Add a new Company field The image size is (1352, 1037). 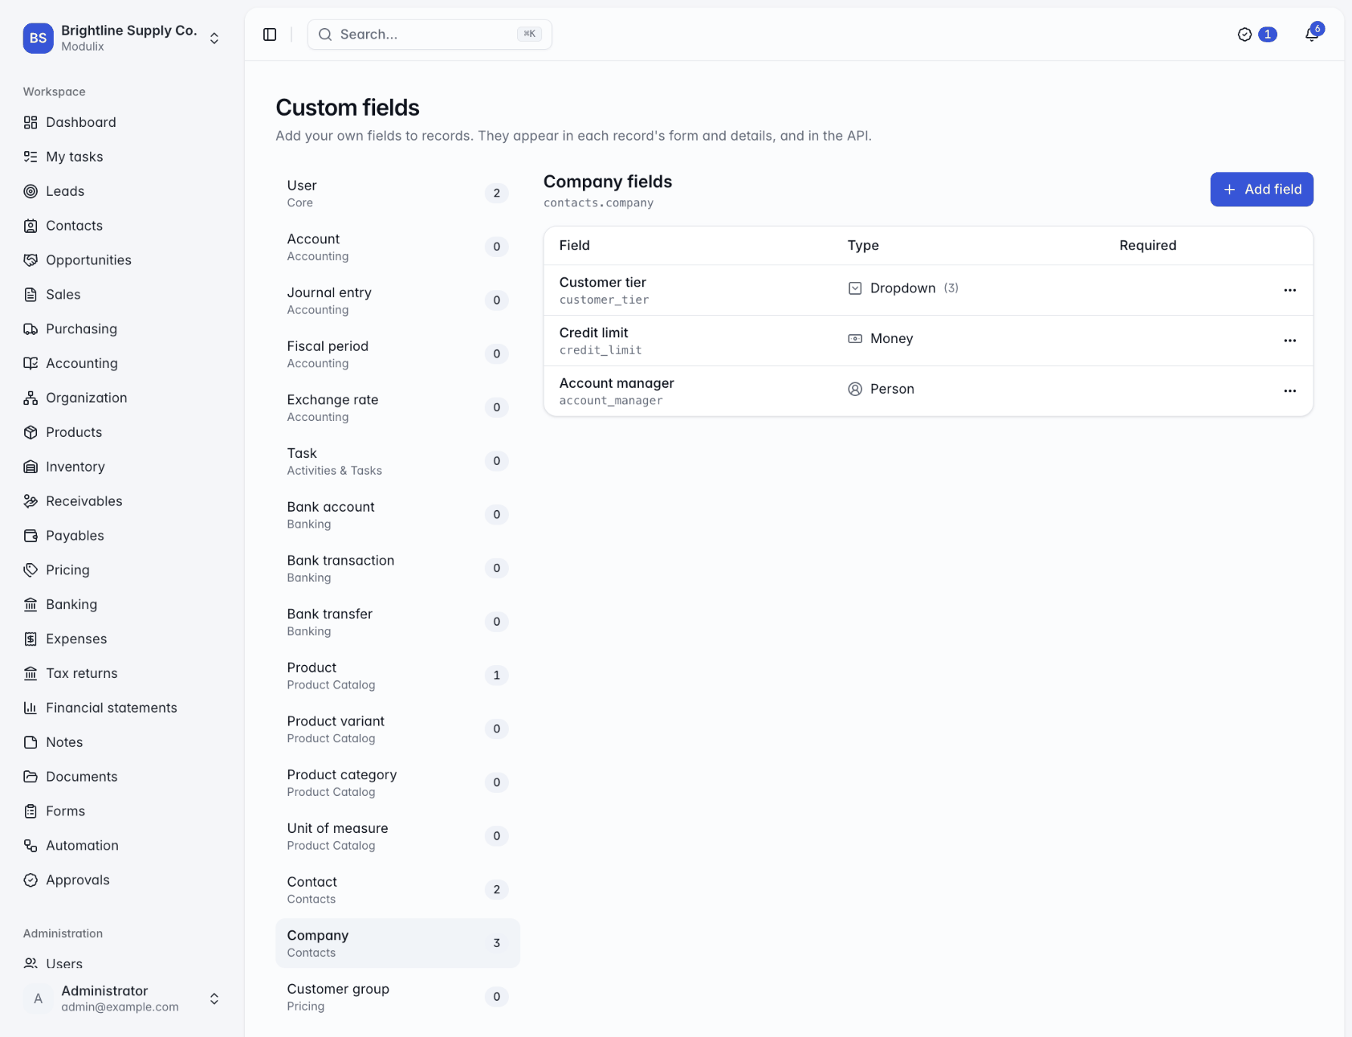click(x=1261, y=189)
